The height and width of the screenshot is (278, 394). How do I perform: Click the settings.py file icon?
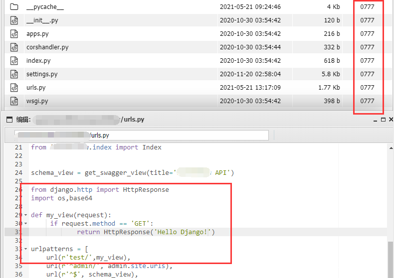point(14,74)
